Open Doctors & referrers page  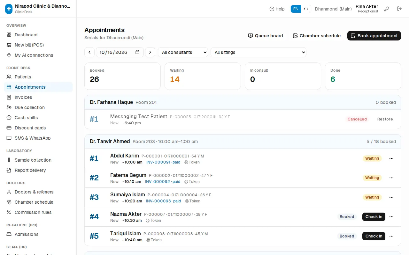click(38, 192)
